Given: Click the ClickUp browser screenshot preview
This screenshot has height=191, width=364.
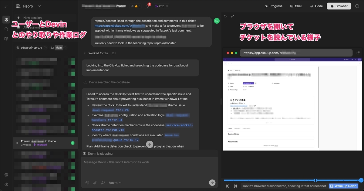Looking at the screenshot, I should pos(293,104).
